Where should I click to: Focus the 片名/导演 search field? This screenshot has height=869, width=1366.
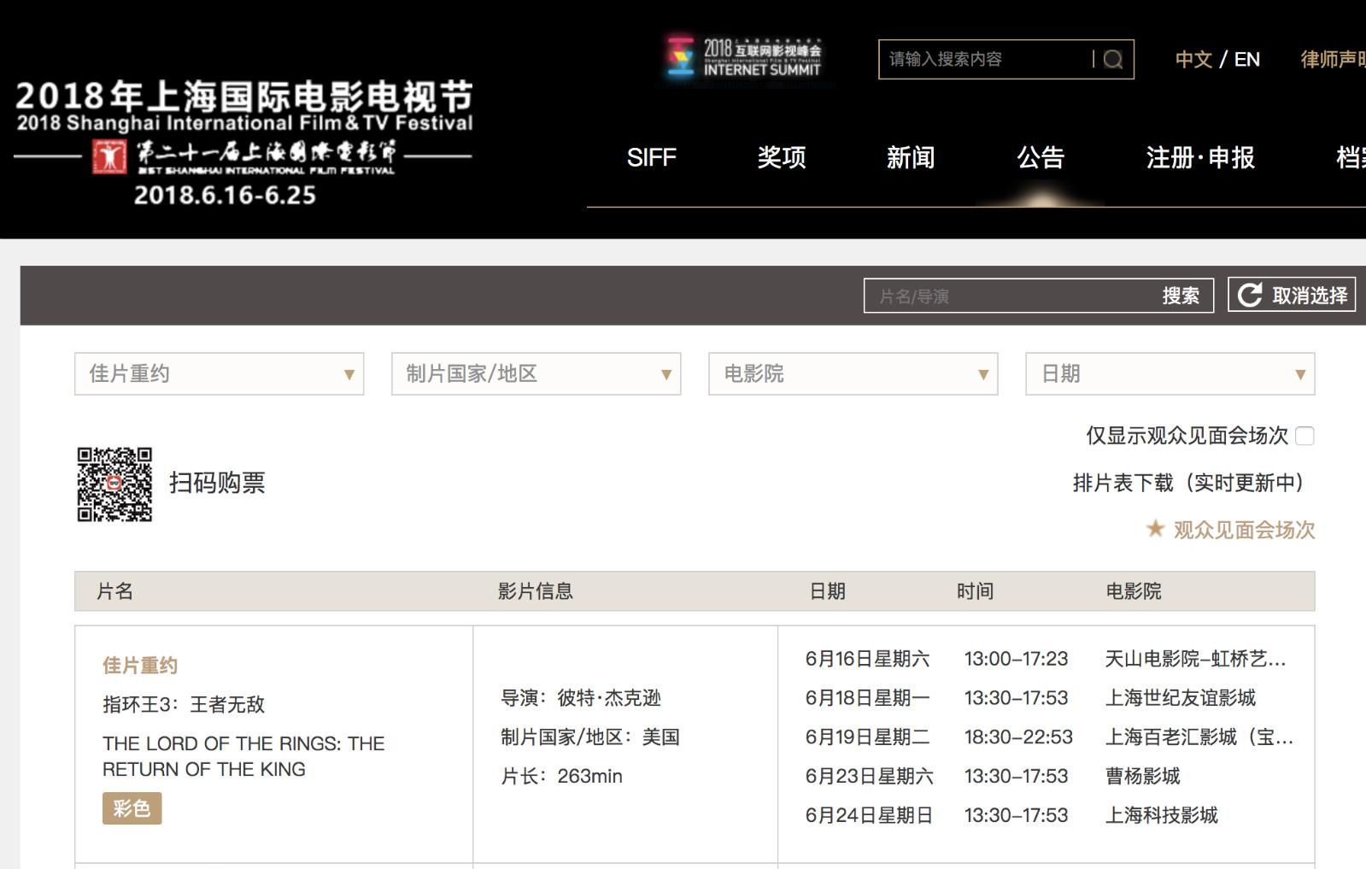point(1012,296)
